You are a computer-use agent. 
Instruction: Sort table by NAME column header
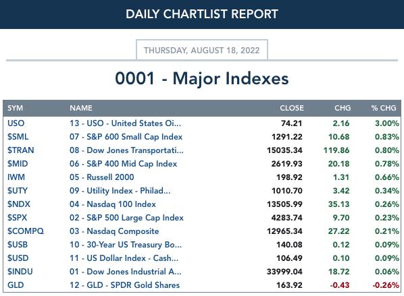[x=81, y=108]
